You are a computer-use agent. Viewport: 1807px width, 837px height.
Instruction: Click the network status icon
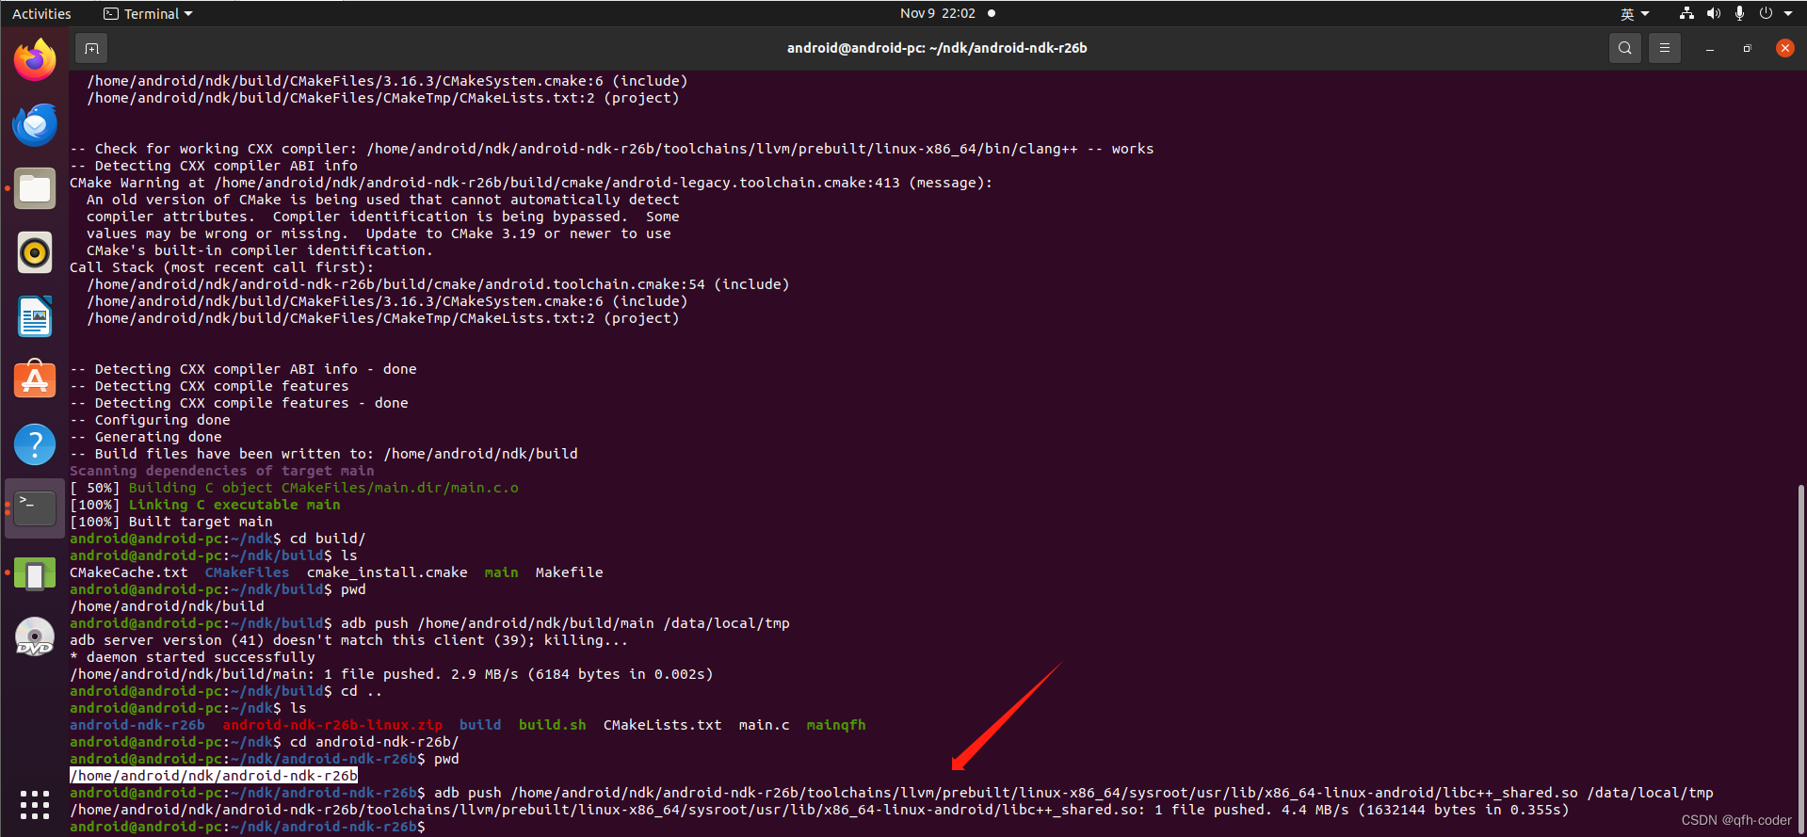pyautogui.click(x=1686, y=13)
